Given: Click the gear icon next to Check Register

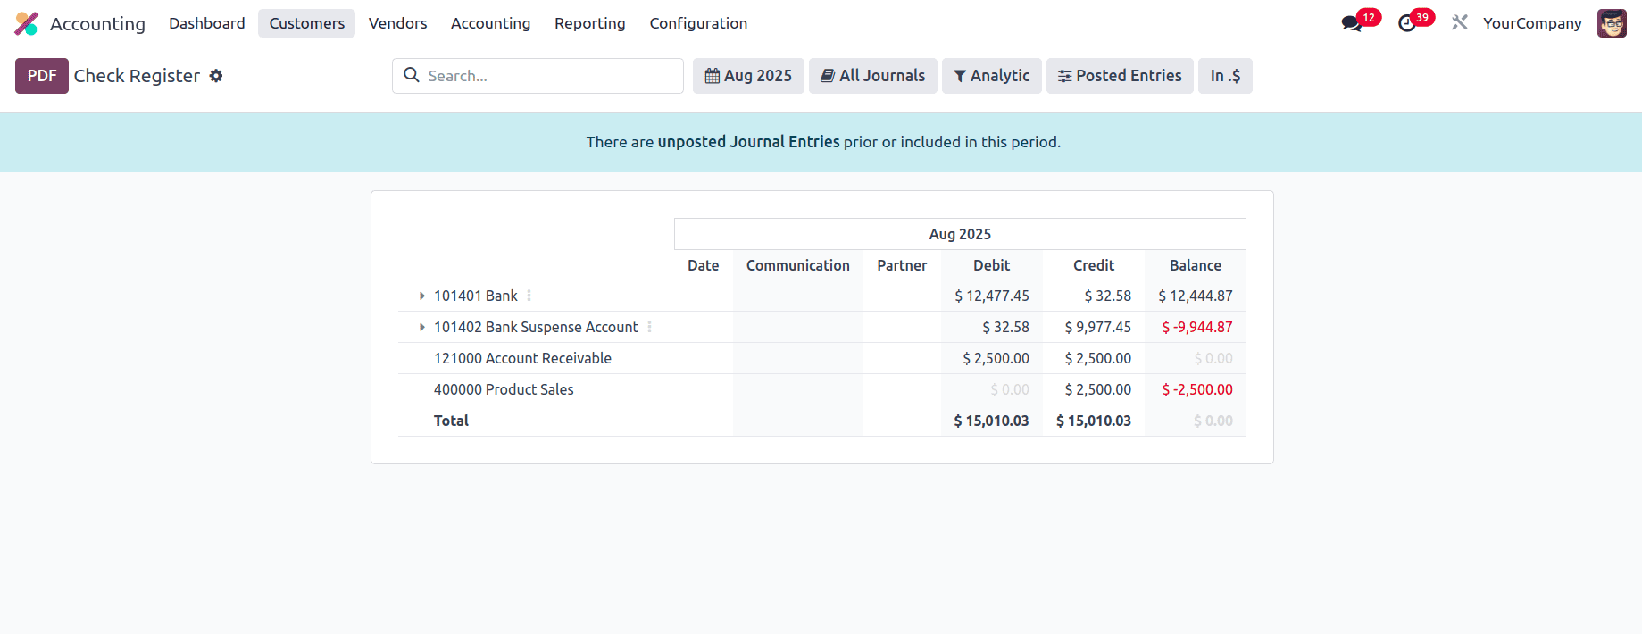Looking at the screenshot, I should [216, 76].
